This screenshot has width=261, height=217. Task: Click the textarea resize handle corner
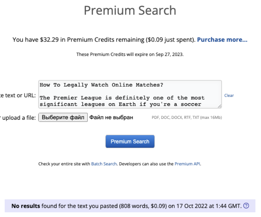pyautogui.click(x=220, y=106)
